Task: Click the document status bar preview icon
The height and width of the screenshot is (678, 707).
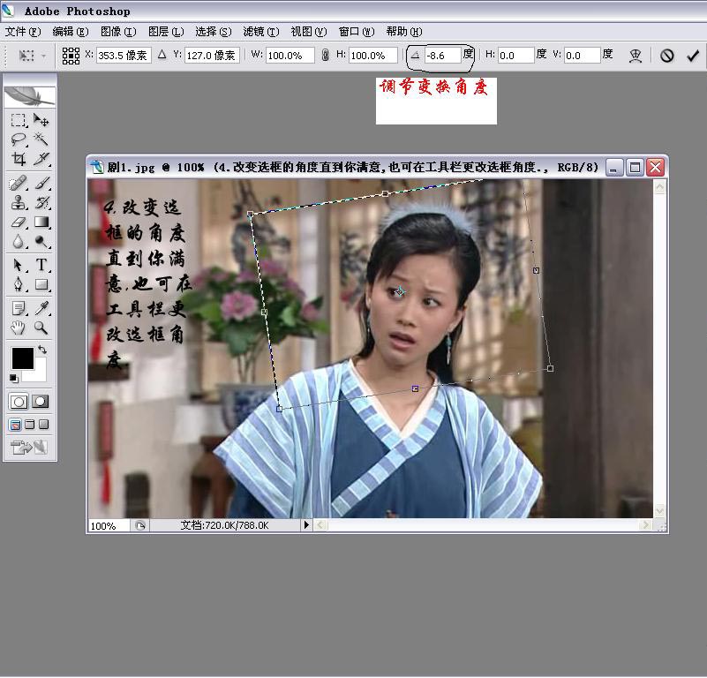Action: (140, 525)
